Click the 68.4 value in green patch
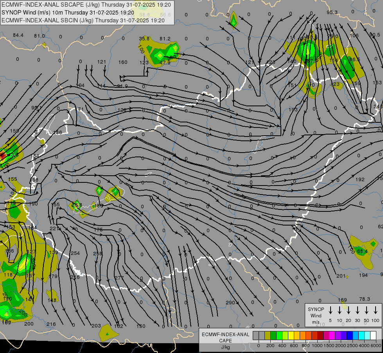383x353 pixels. 362,251
